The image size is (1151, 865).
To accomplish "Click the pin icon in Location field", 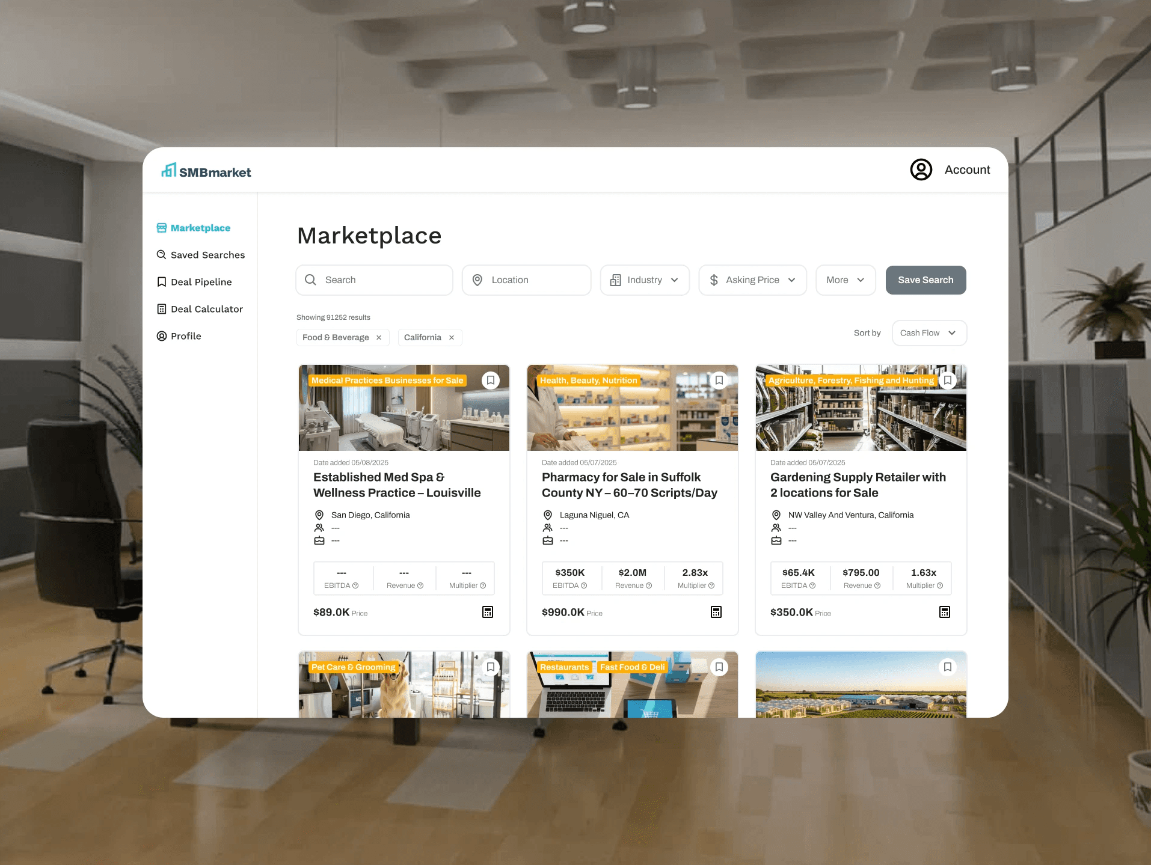I will [477, 280].
